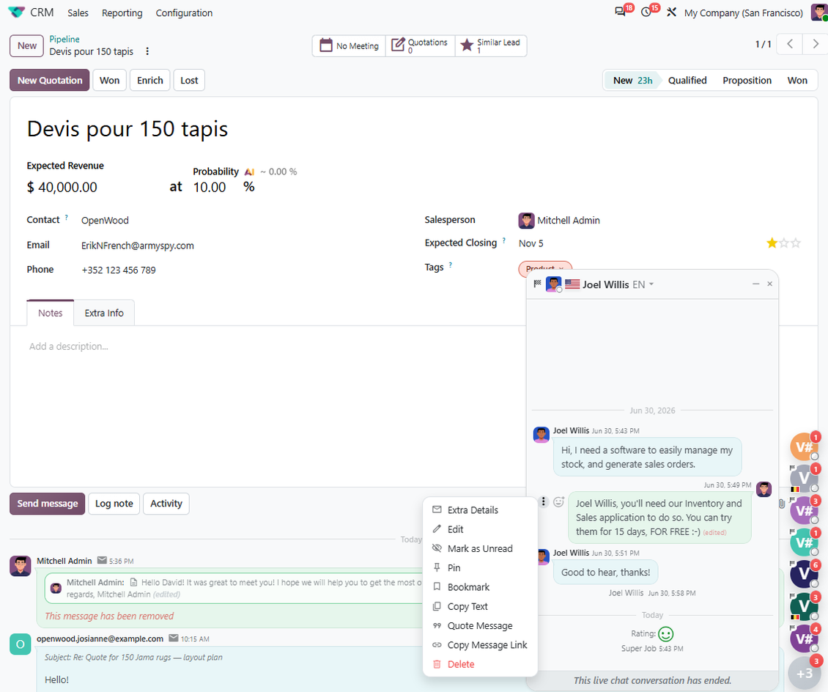Click Joel Willis avatar in chat header
This screenshot has width=828, height=692.
(x=553, y=284)
